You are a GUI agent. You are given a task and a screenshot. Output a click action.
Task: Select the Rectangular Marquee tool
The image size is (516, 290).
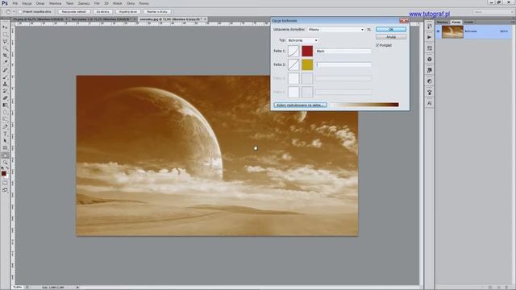(x=5, y=35)
